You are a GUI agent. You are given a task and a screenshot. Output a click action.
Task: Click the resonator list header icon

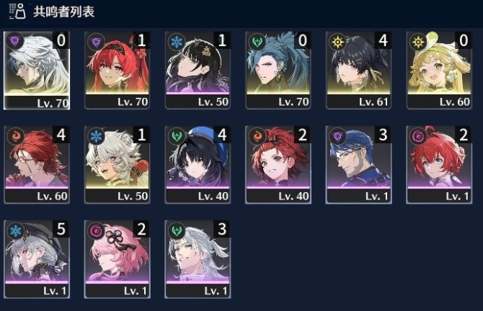pyautogui.click(x=17, y=12)
